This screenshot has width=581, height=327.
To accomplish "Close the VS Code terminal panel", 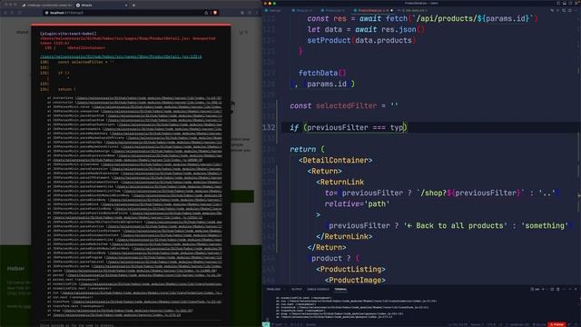I will [x=576, y=289].
